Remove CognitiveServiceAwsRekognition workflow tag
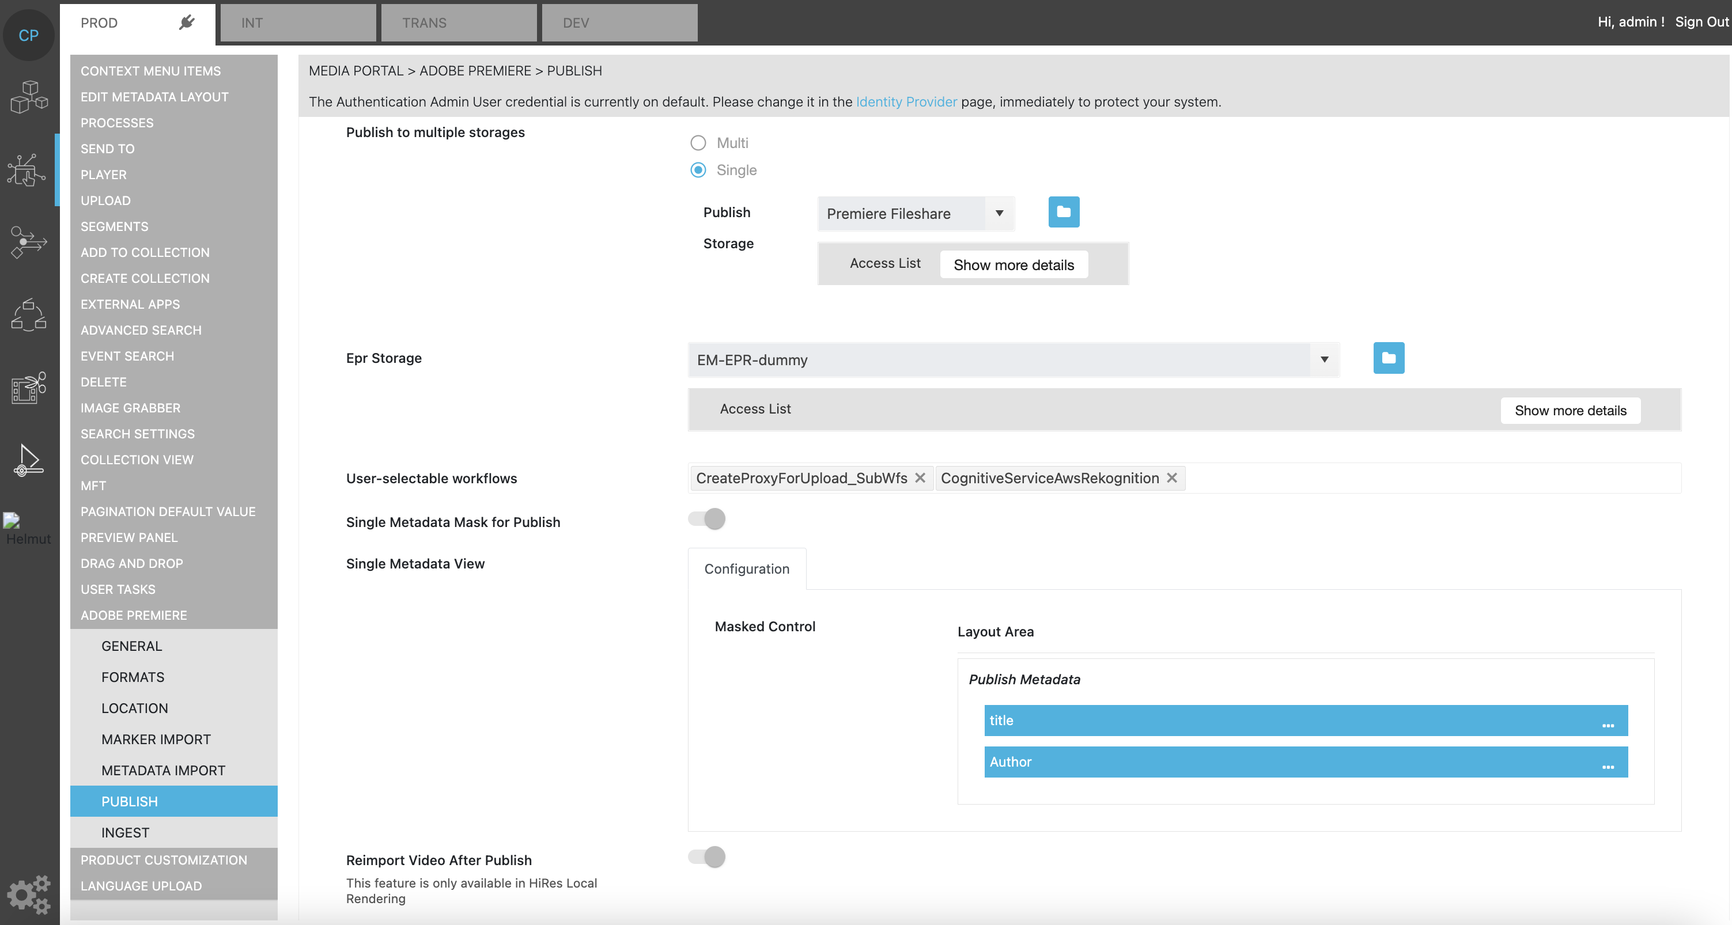Viewport: 1732px width, 925px height. 1171,478
